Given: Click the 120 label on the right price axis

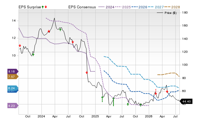Looking at the screenshot, I should (185, 52).
